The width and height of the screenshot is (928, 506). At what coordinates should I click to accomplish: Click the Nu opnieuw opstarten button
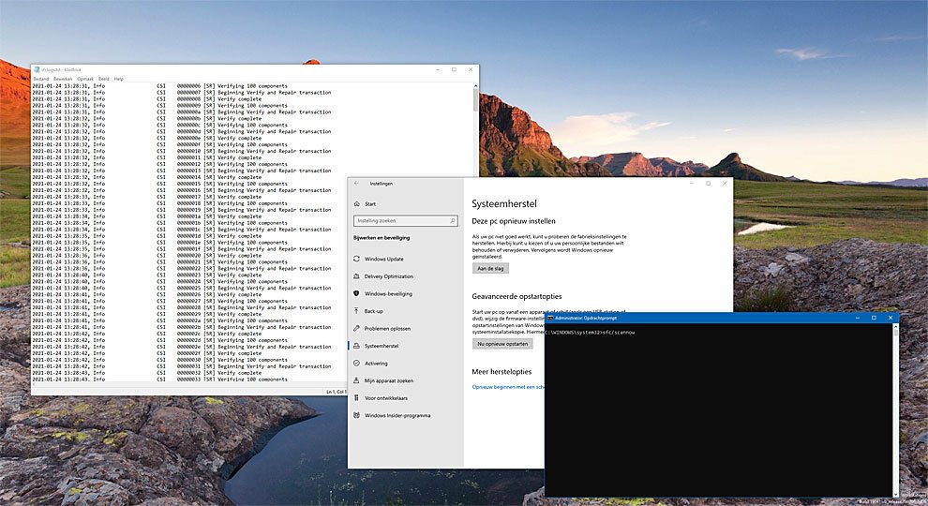coord(502,344)
